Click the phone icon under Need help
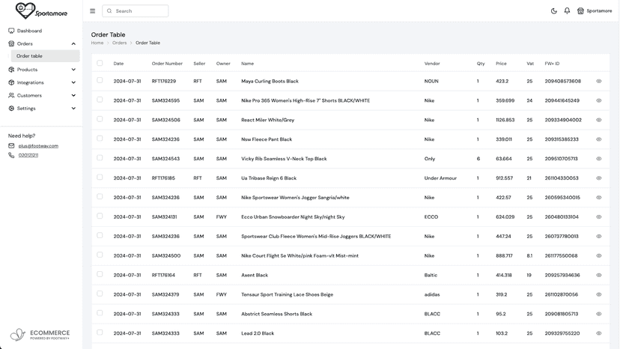Screen dimensions: 620x349 pos(11,156)
